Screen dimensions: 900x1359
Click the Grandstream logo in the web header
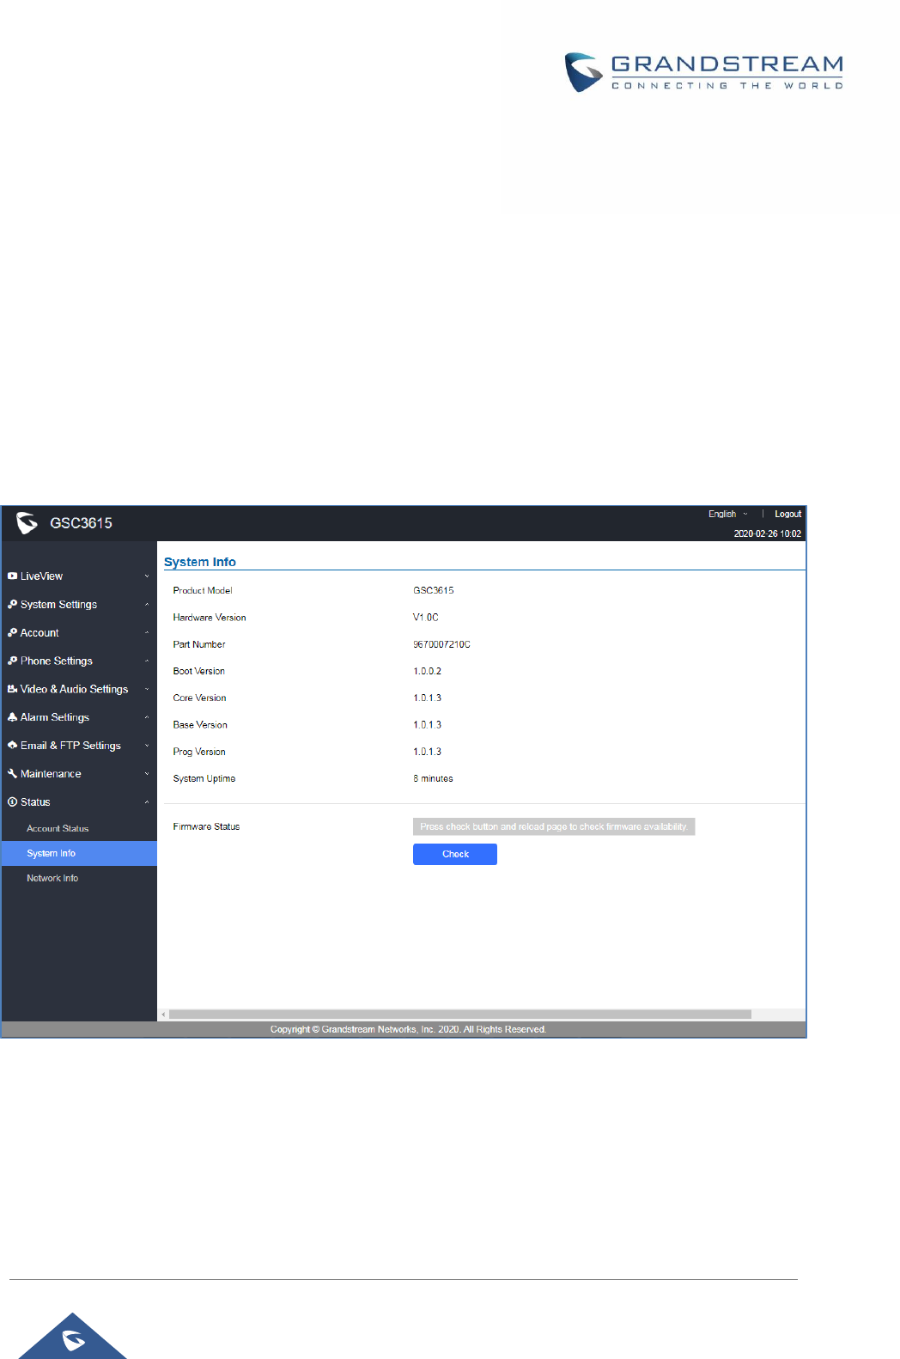27,523
